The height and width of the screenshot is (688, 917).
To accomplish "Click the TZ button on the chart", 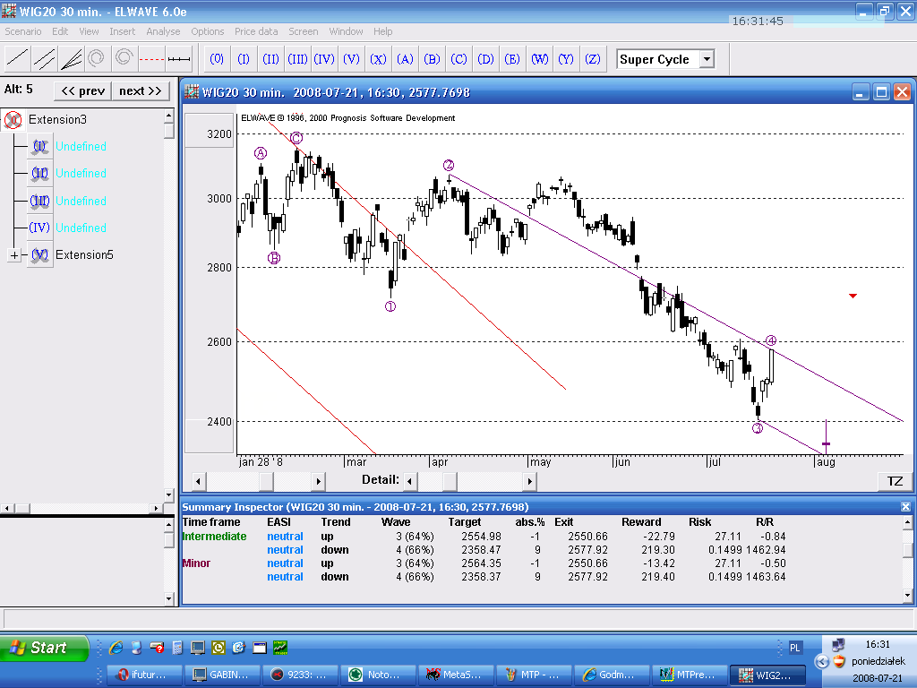I will coord(895,481).
